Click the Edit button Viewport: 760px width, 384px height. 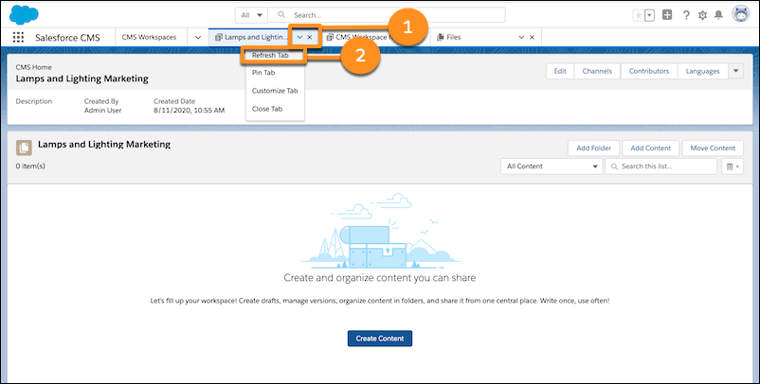(560, 71)
